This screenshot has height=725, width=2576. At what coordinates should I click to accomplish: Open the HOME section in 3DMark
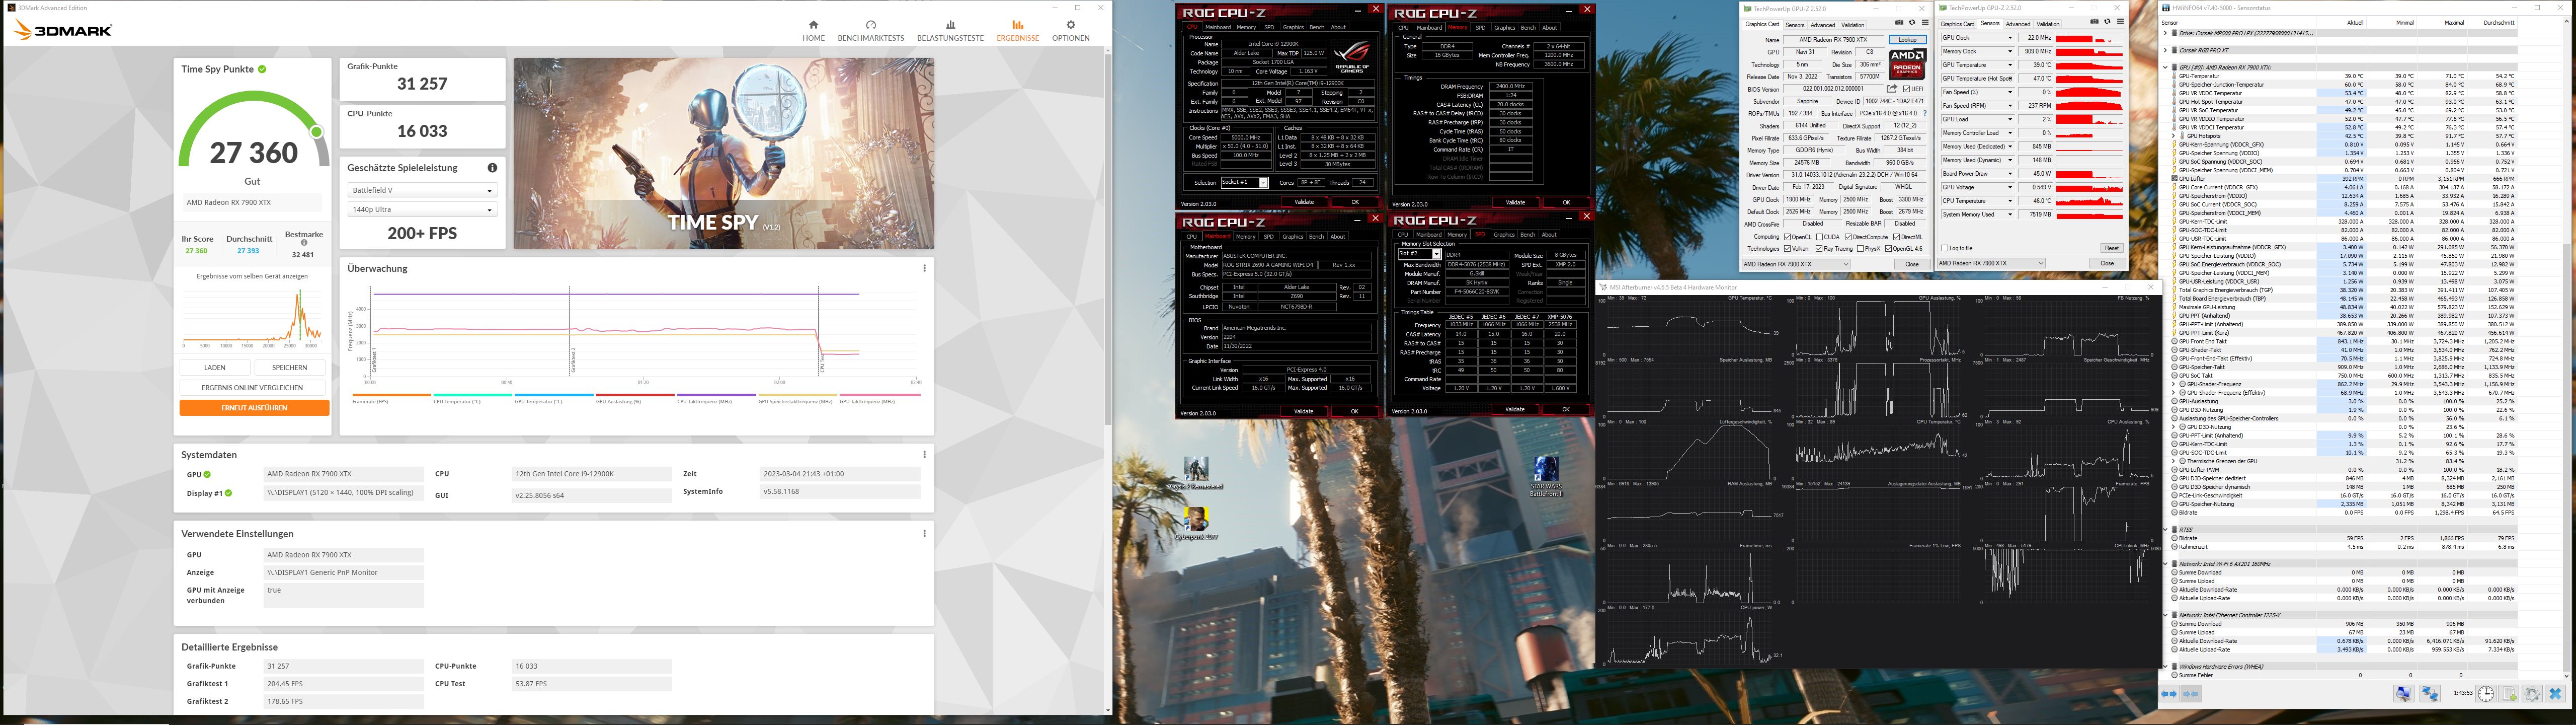(813, 30)
